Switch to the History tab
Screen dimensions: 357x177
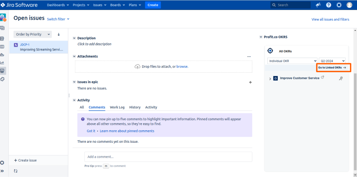pyautogui.click(x=135, y=107)
